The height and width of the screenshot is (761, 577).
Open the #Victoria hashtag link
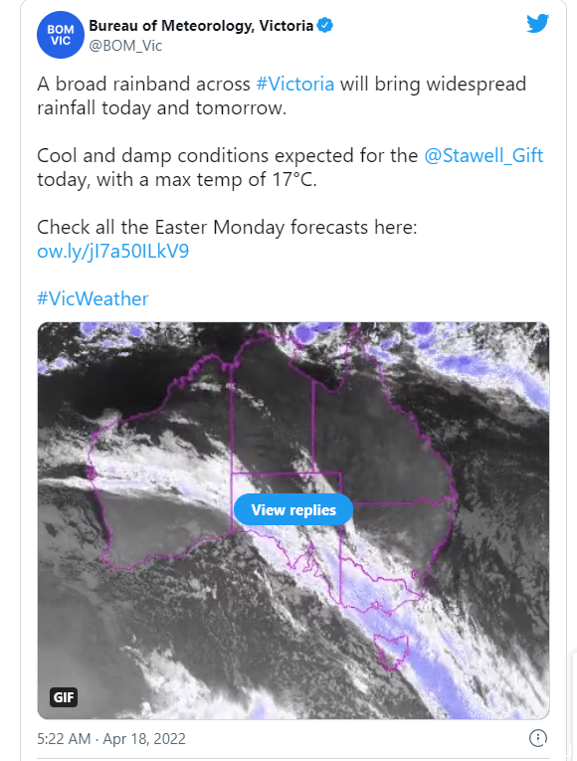(295, 84)
